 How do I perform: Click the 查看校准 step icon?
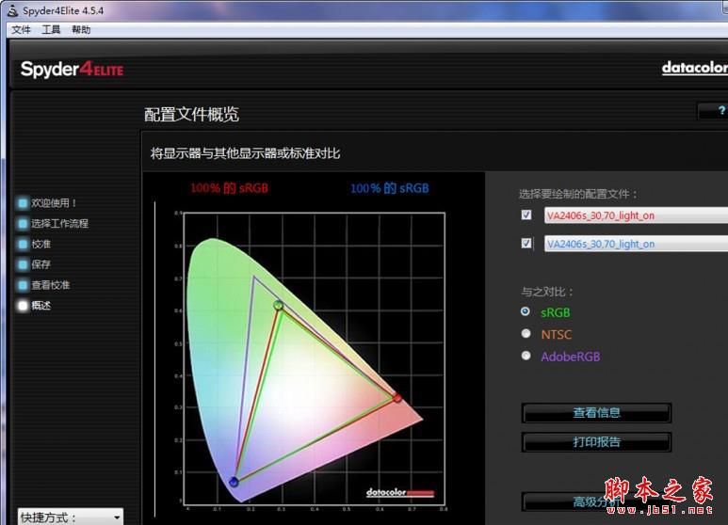(x=23, y=285)
